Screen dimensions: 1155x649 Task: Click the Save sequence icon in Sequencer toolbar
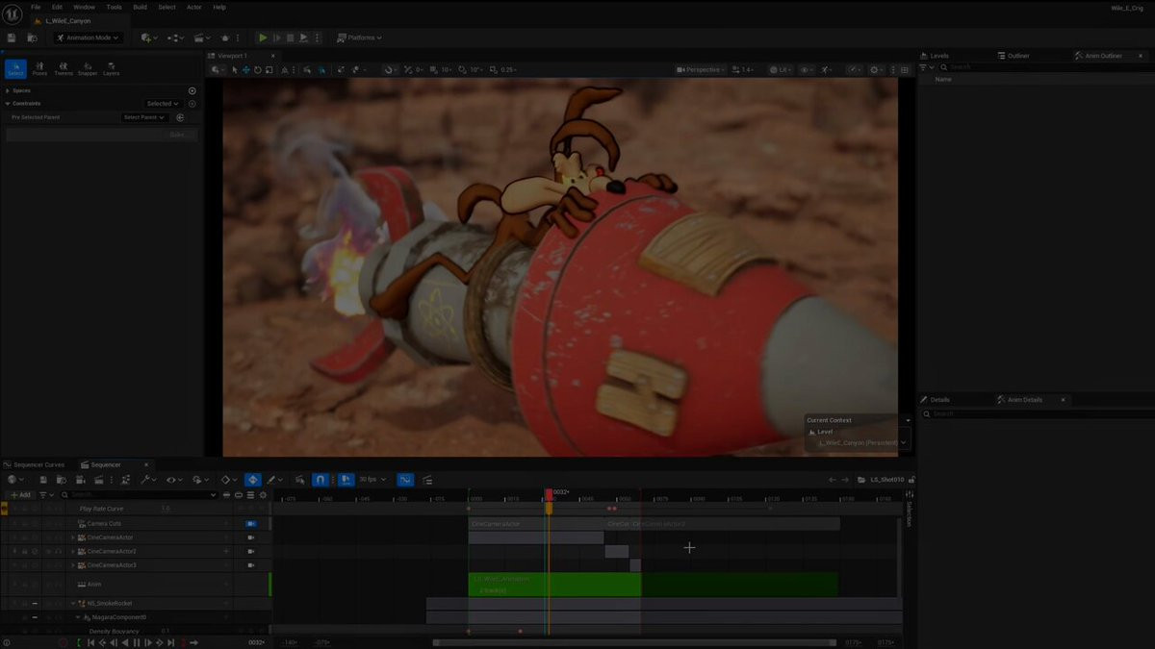(43, 479)
